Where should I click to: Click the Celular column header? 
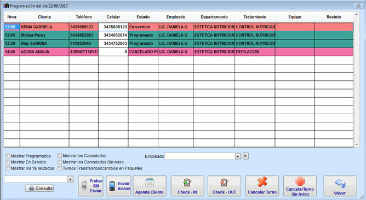point(113,17)
